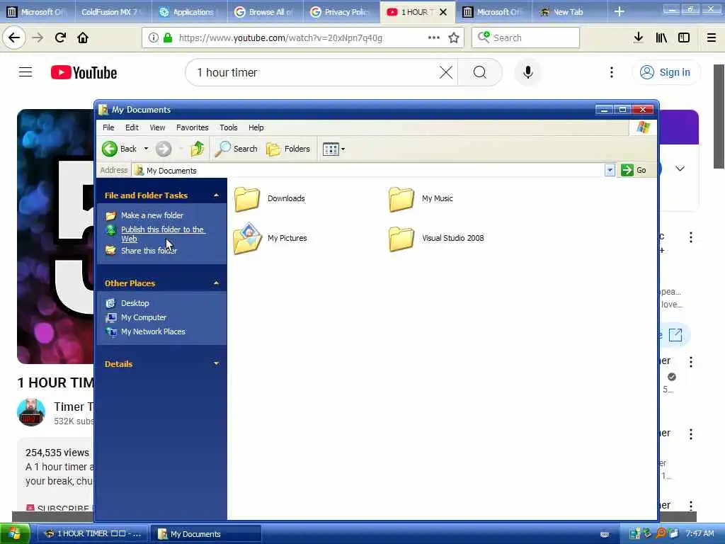725x544 pixels.
Task: Switch to 1 HOUR TIMER taskbar button
Action: (93, 534)
